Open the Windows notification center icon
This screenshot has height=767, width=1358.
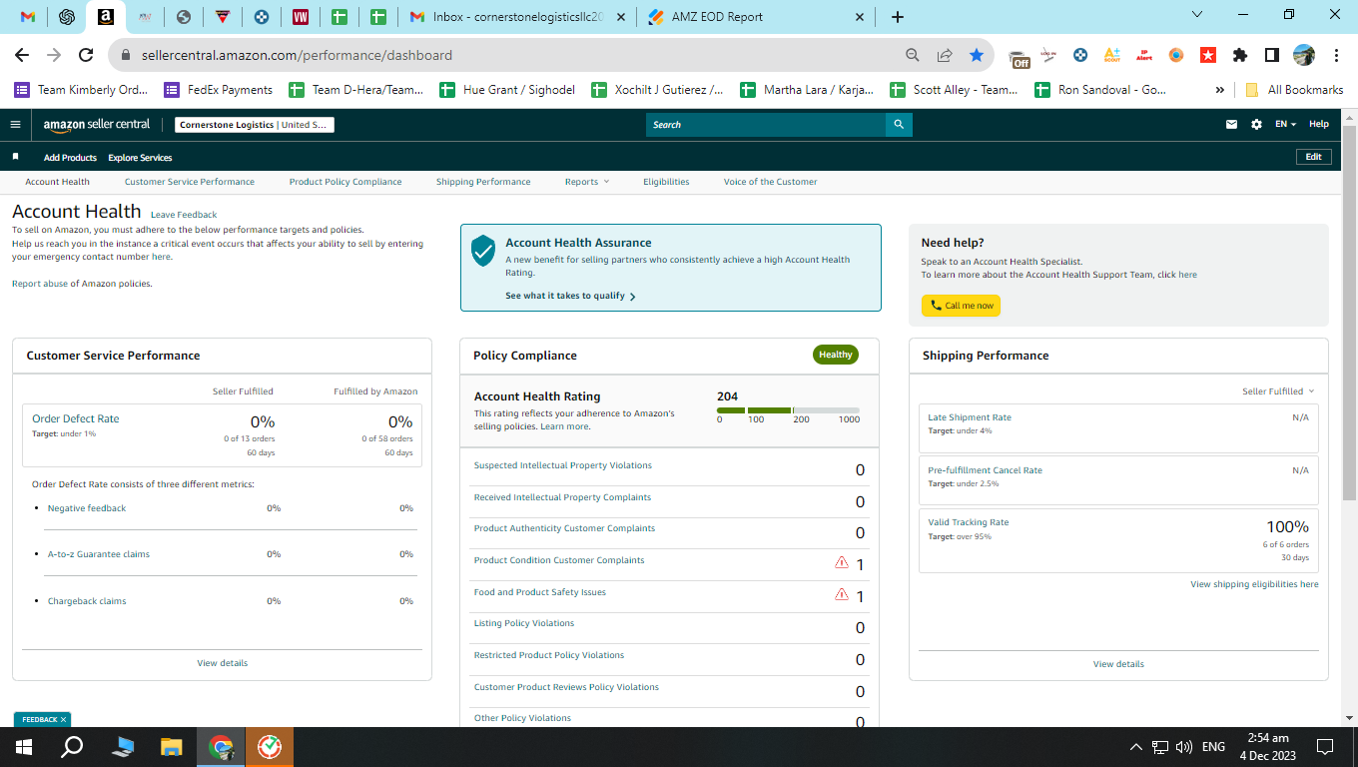1325,747
